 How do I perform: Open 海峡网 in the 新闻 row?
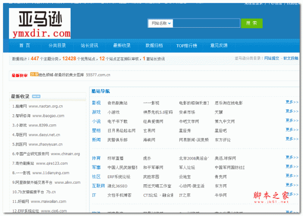pos(149,140)
